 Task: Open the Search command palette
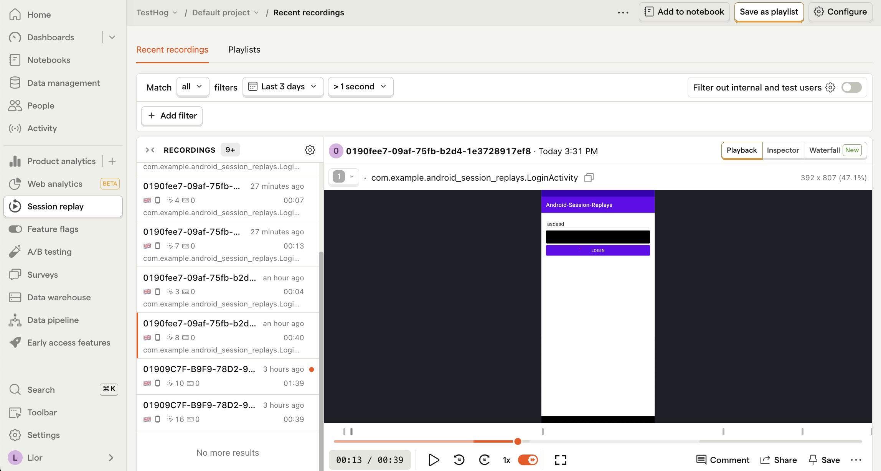click(x=63, y=390)
